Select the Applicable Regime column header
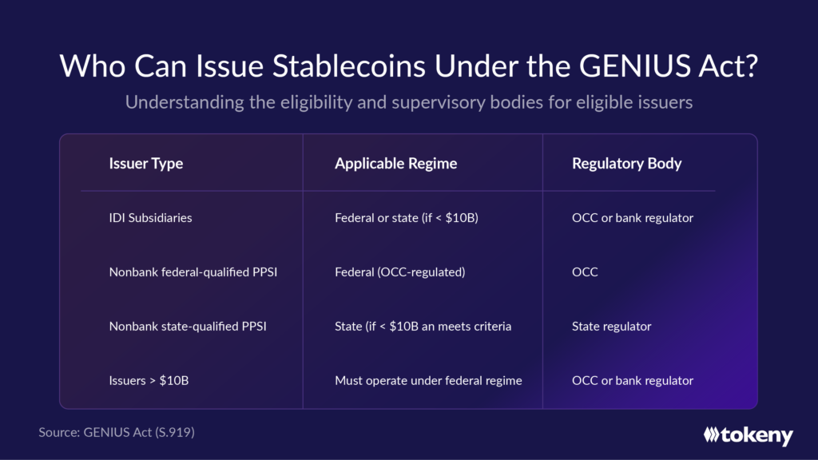The image size is (818, 460). (396, 163)
